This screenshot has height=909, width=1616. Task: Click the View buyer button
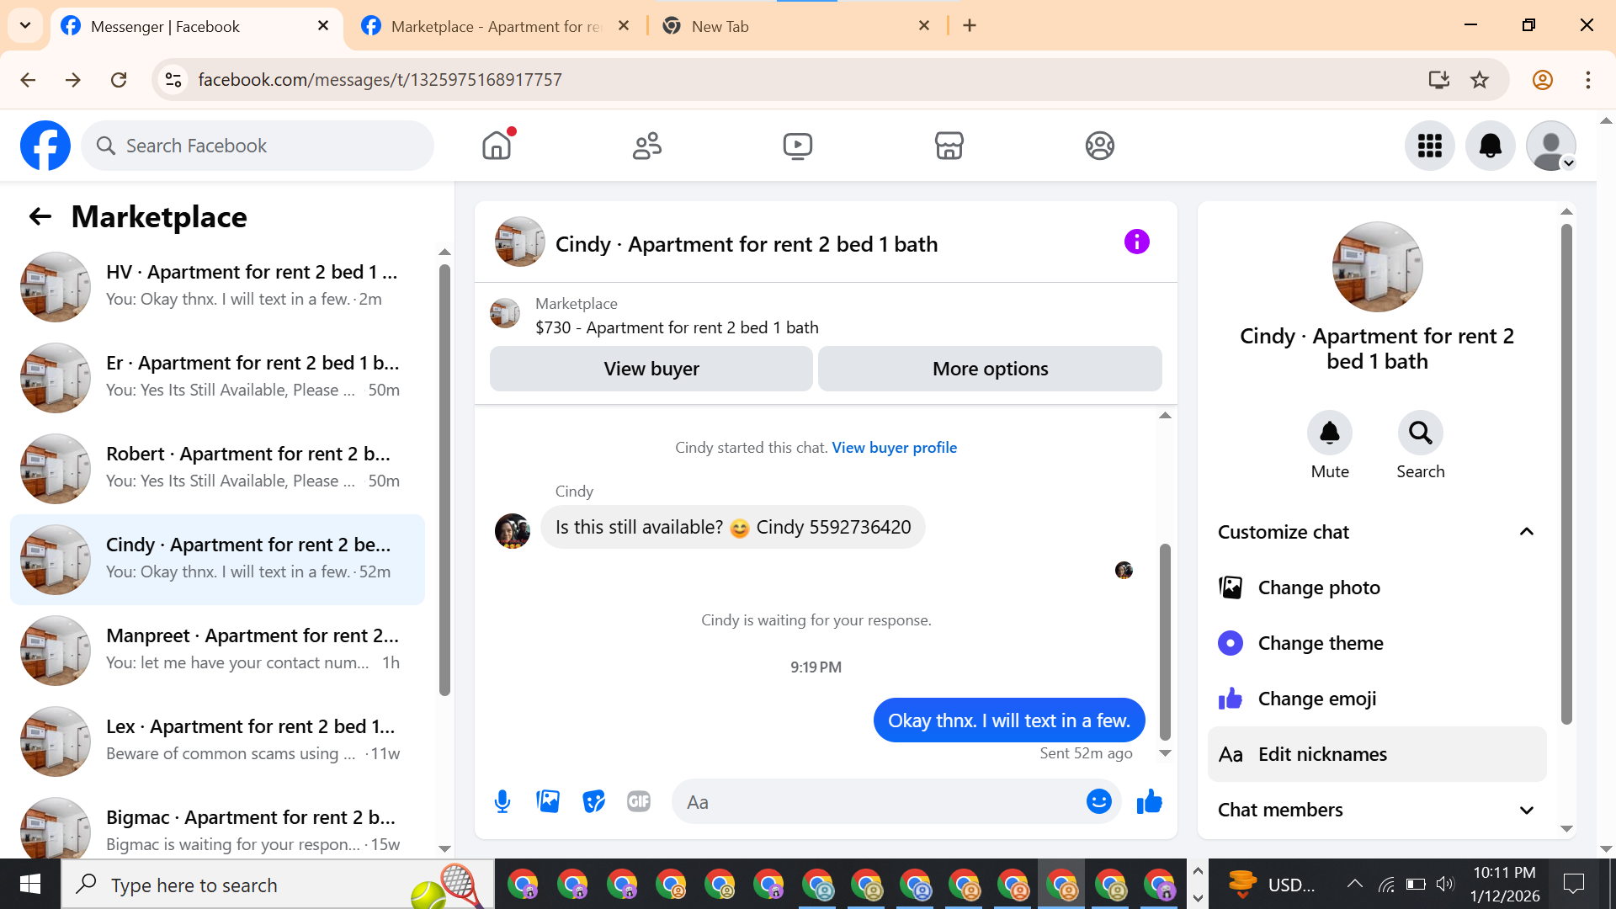[x=651, y=369]
